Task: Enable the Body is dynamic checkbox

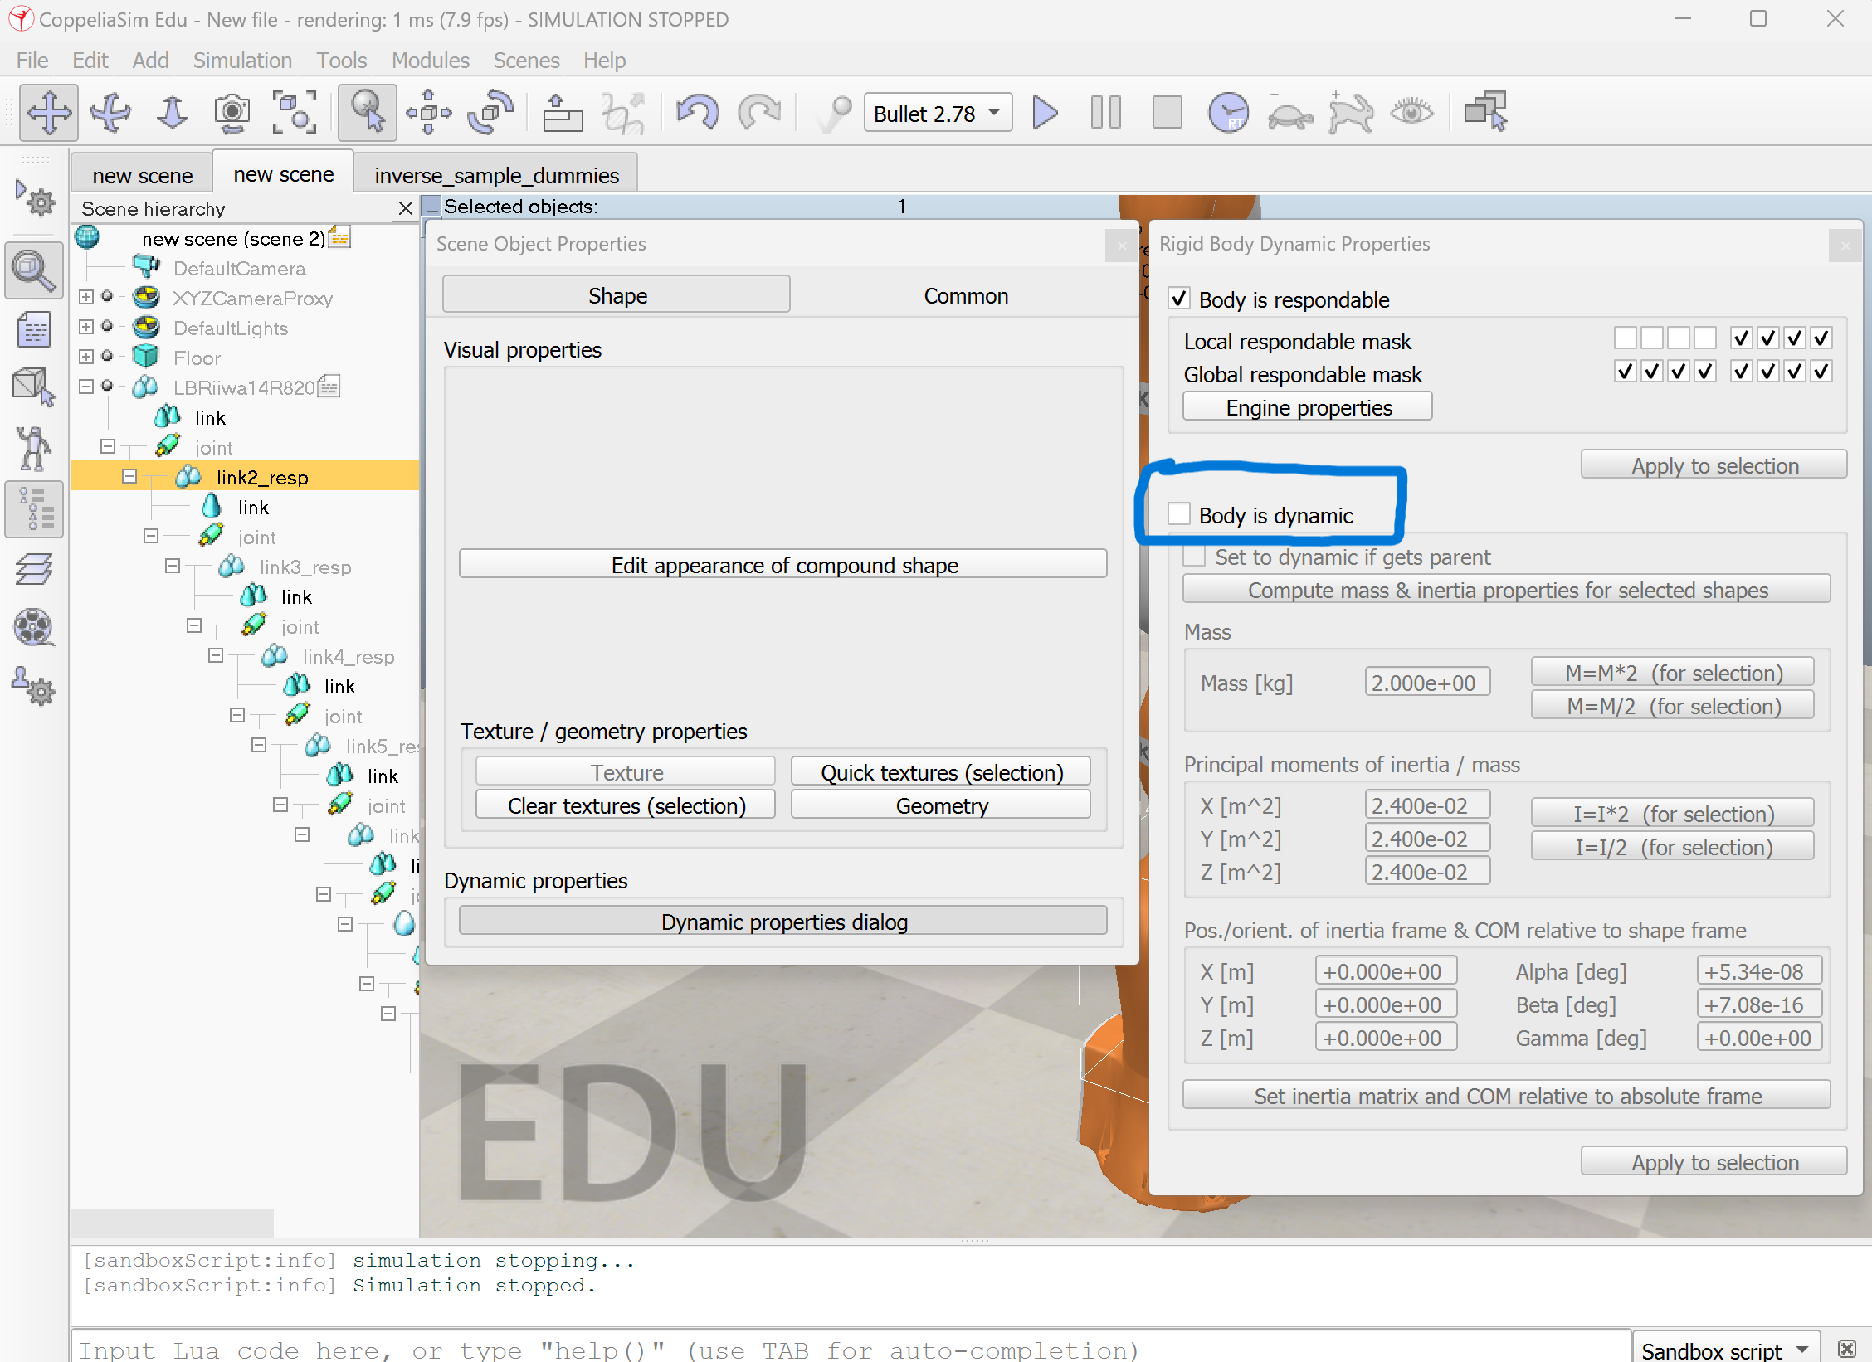Action: [x=1179, y=514]
